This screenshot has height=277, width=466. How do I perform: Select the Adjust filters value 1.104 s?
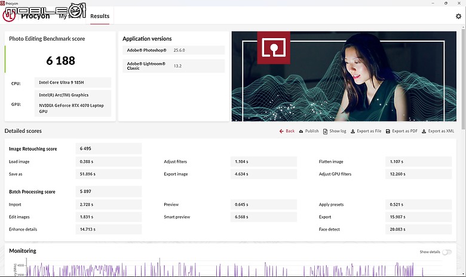click(x=241, y=161)
